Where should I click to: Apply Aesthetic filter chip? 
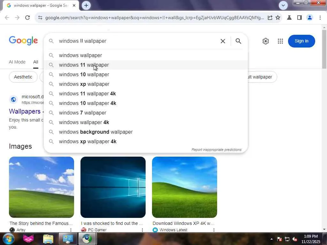click(x=23, y=77)
